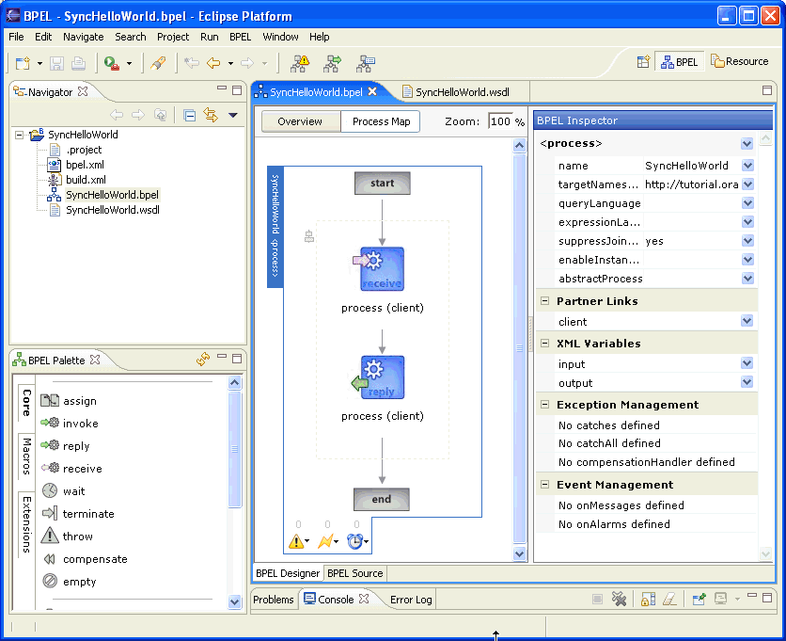Click the end node in diagram
This screenshot has height=641, width=786.
tap(381, 499)
